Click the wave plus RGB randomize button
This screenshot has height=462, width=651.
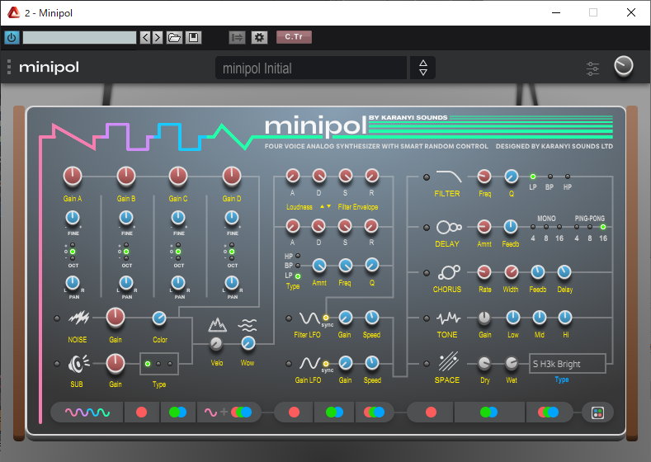tap(229, 412)
